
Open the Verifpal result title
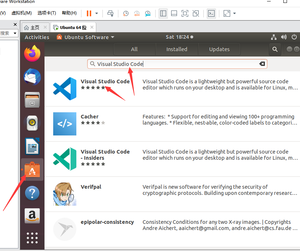click(91, 187)
